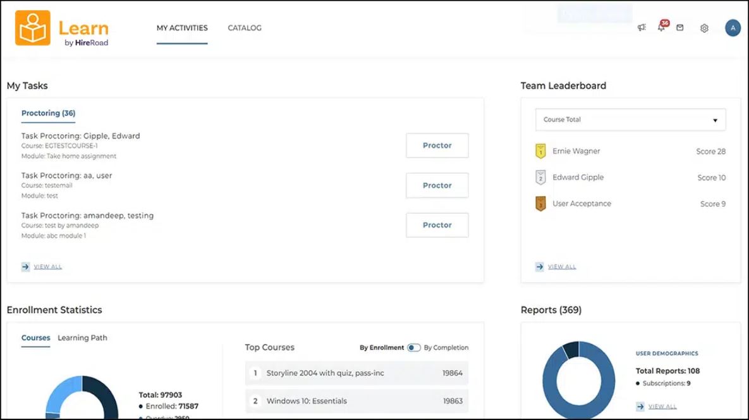Click Proctor button for Gipple, Edward
Screen dimensions: 749x420
pos(437,145)
